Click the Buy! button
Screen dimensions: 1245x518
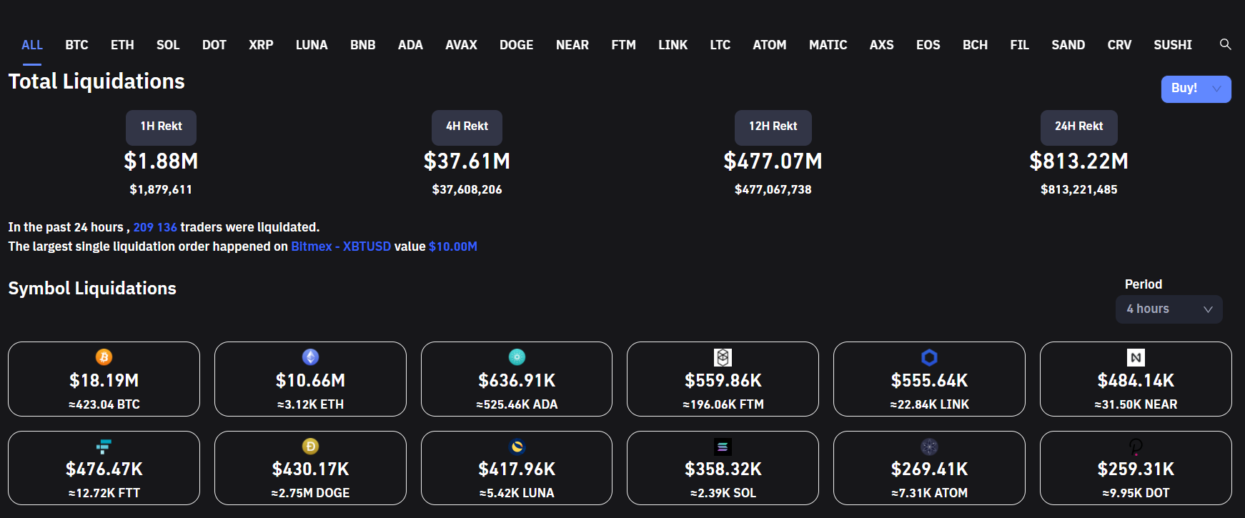[x=1196, y=89]
